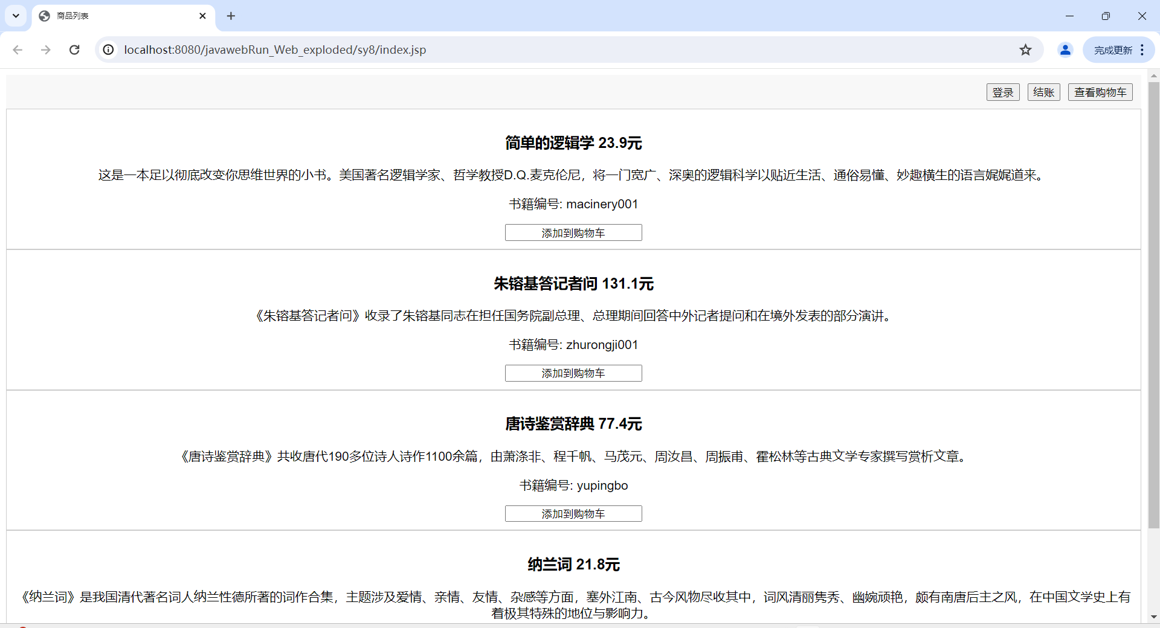
Task: Click the title 朱镕基答记者问 131.1元
Action: coord(573,284)
